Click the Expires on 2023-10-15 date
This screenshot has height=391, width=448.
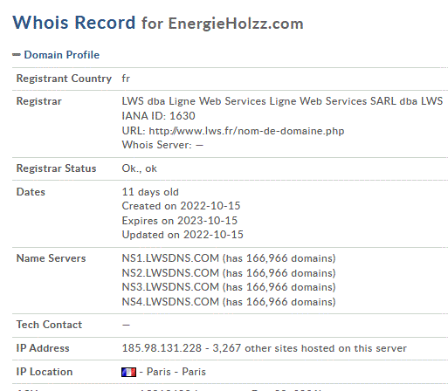[x=180, y=220]
